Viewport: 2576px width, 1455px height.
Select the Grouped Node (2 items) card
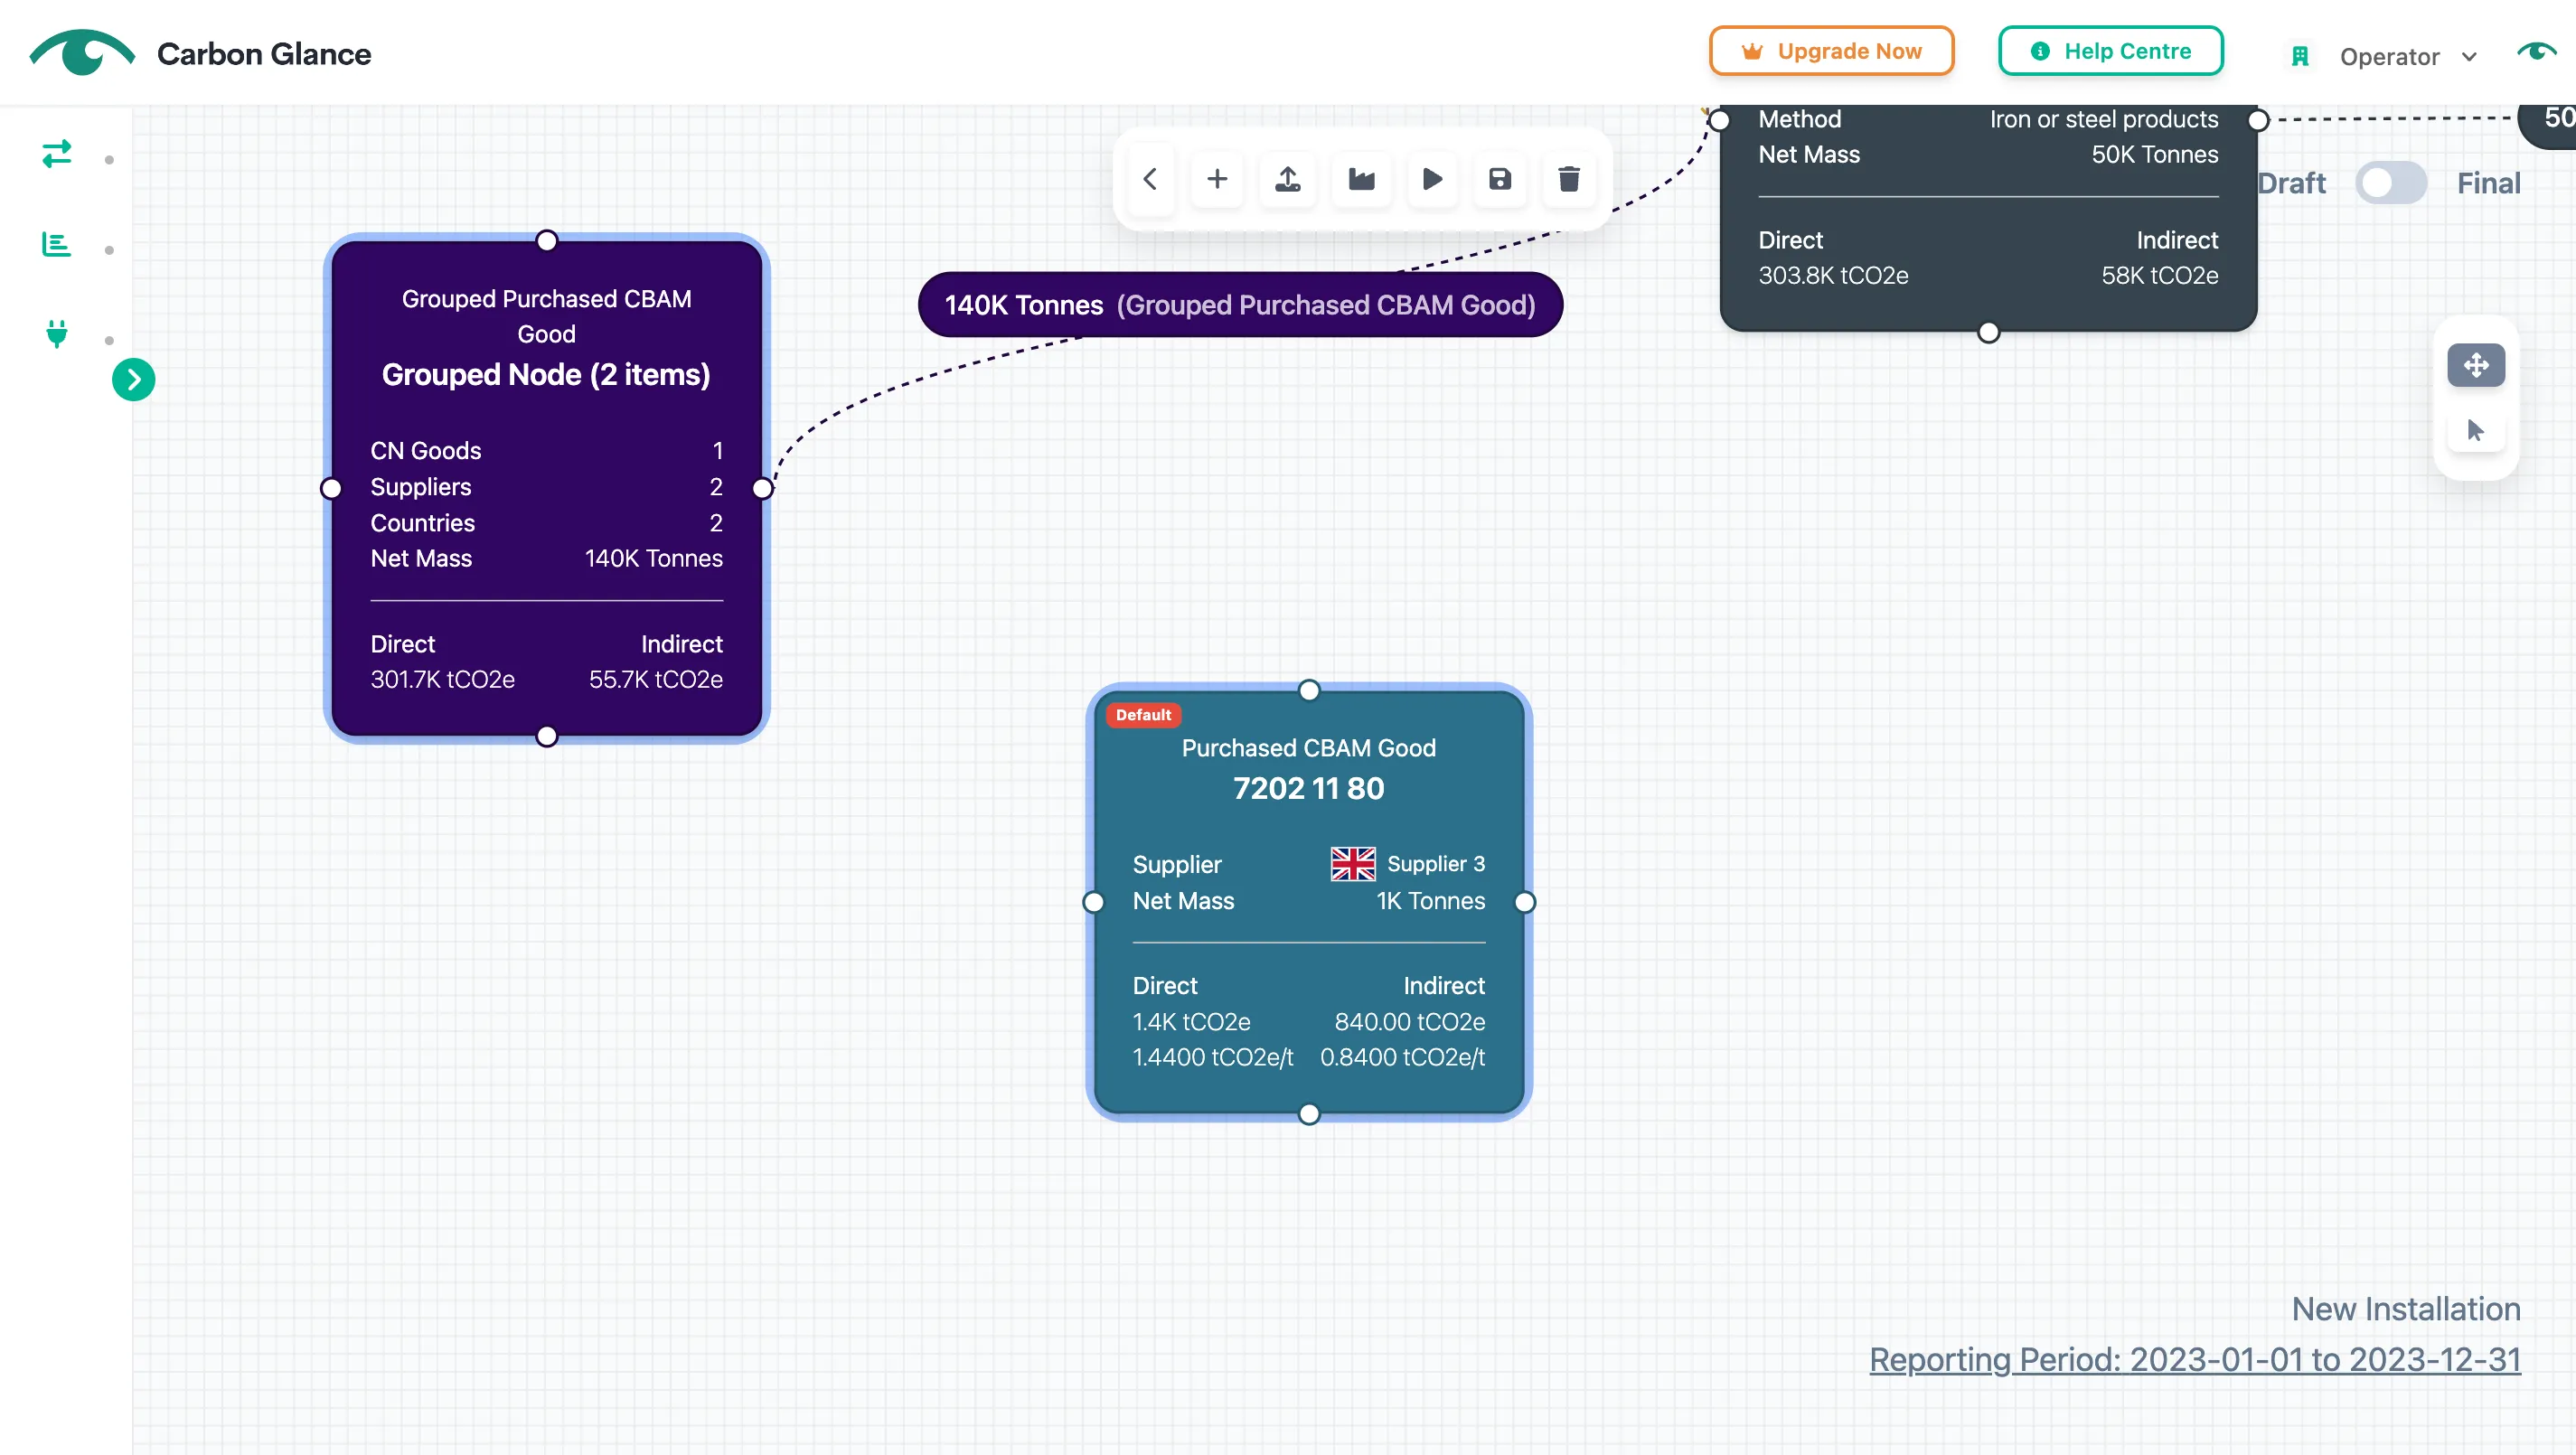(546, 488)
